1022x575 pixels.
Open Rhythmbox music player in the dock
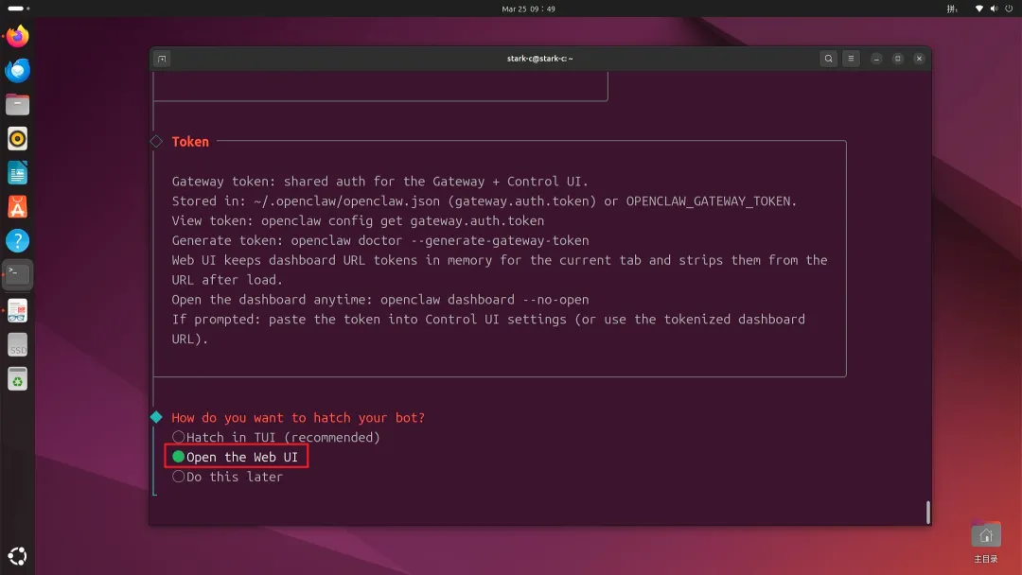pyautogui.click(x=18, y=139)
